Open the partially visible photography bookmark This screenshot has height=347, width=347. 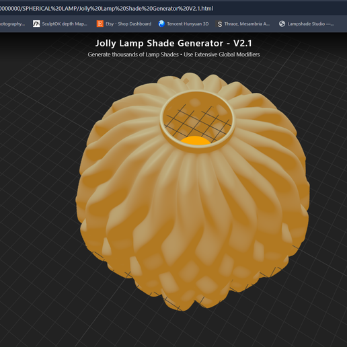[12, 24]
